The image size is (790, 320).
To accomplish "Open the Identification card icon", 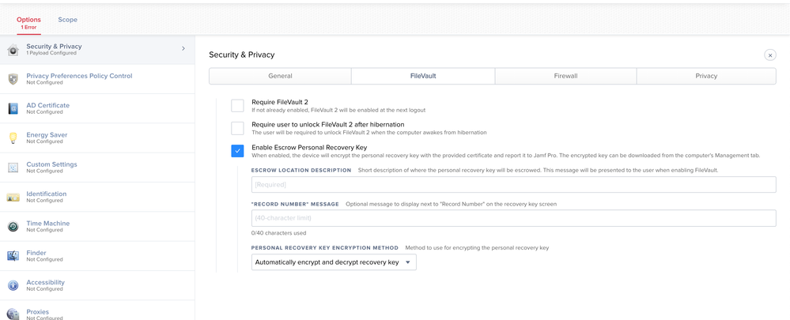I will [x=13, y=198].
